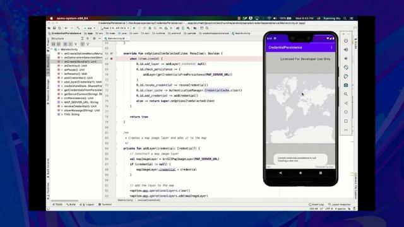Click the emulator rotate right icon
Viewport: 404px width, 227px height.
click(x=346, y=76)
